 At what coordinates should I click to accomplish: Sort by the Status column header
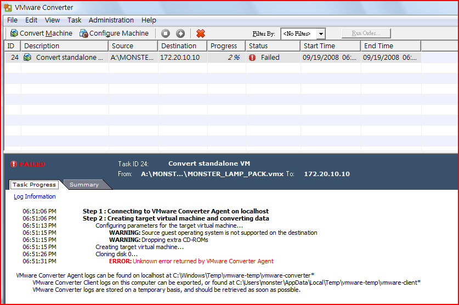point(273,46)
